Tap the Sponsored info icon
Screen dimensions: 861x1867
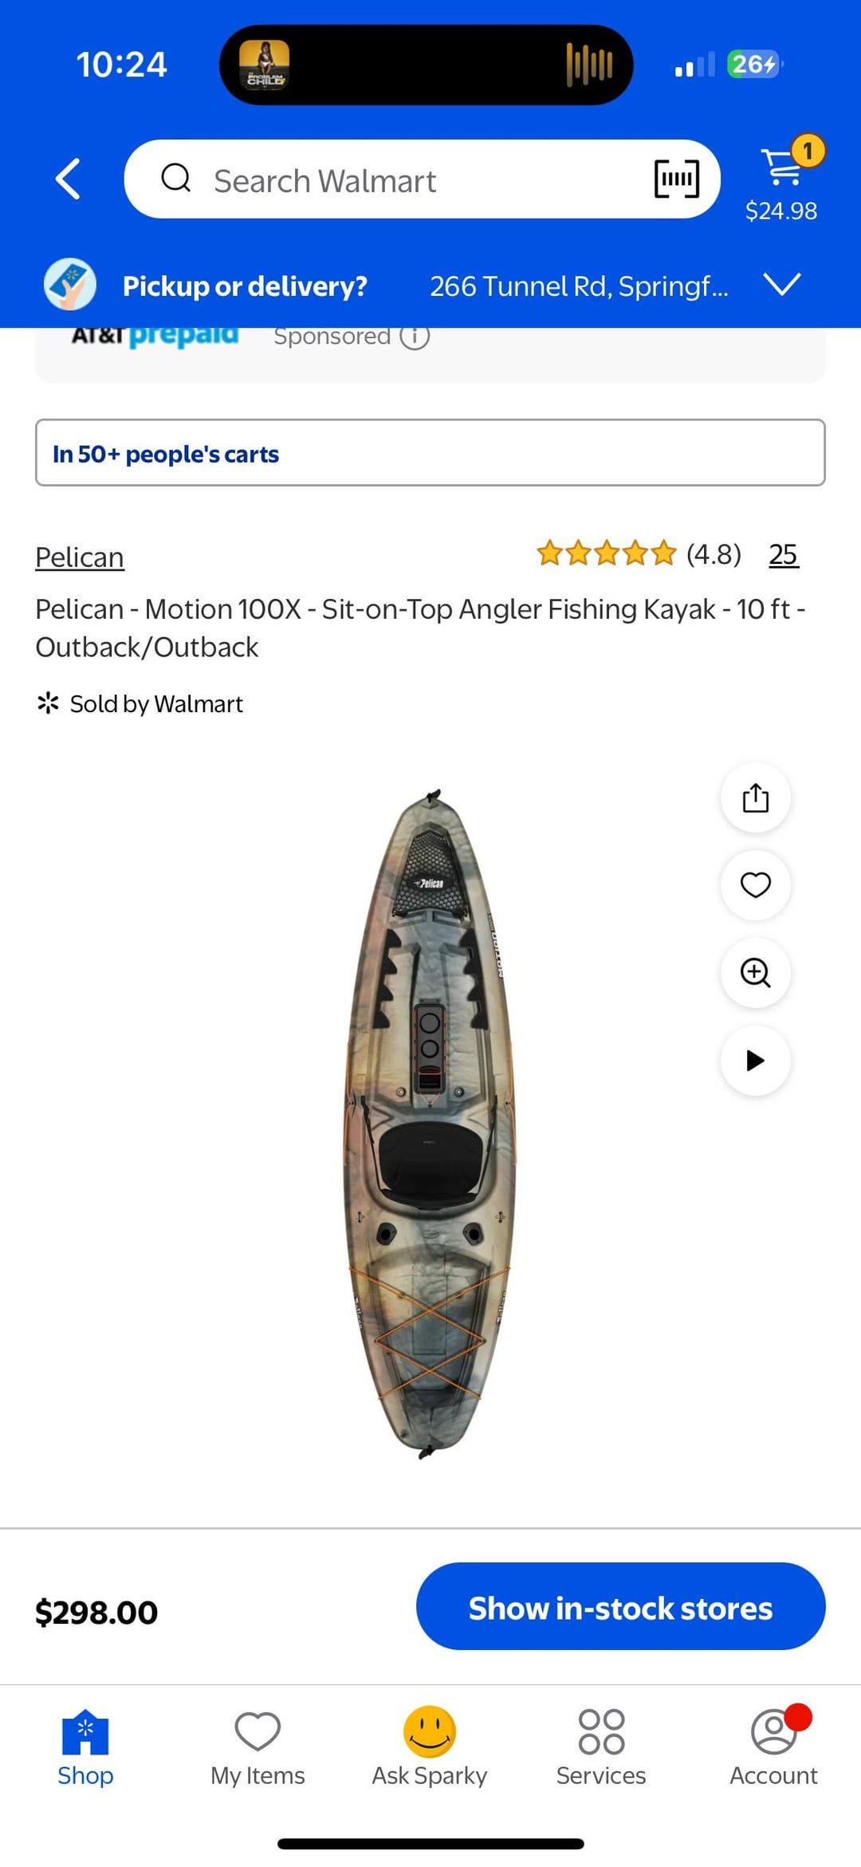coord(415,337)
